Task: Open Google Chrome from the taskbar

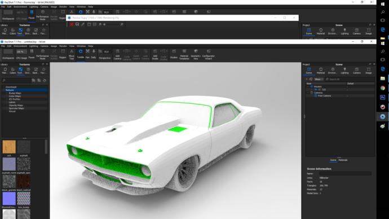Action: (x=383, y=88)
